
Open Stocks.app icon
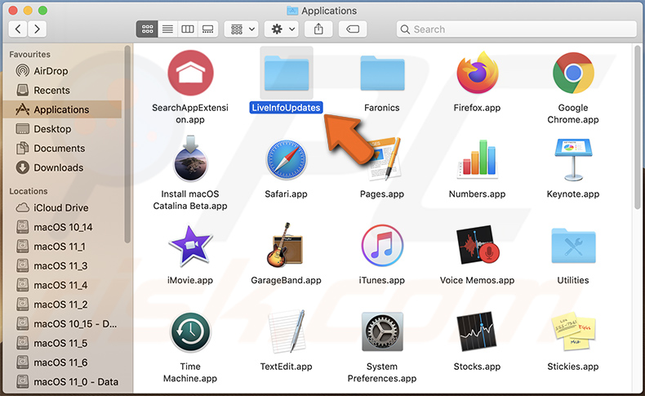pos(477,331)
